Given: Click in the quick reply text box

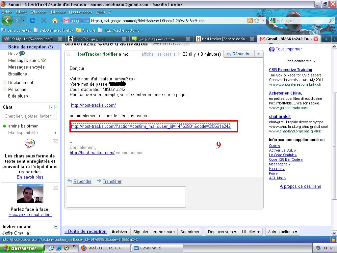Looking at the screenshot, I should 126,197.
